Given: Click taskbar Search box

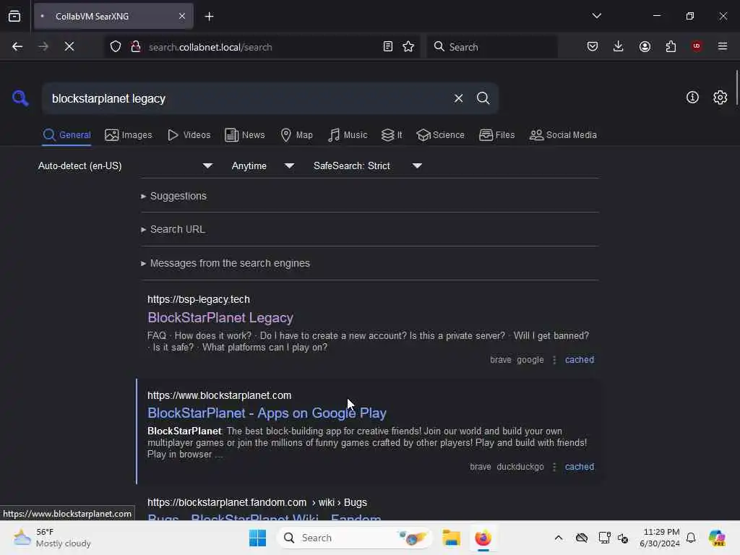Looking at the screenshot, I should coord(354,538).
